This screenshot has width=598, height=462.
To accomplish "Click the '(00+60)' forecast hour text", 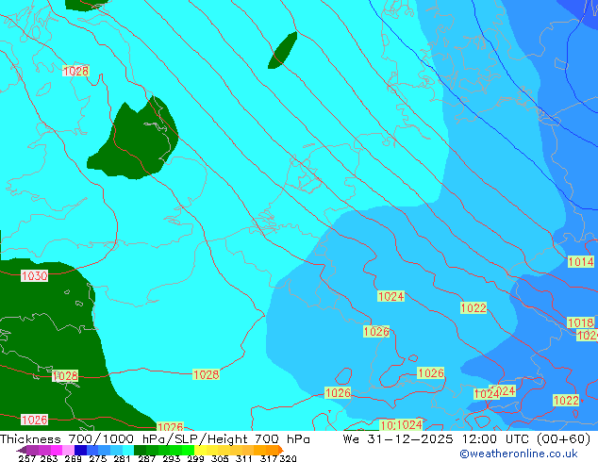I will tap(564, 439).
